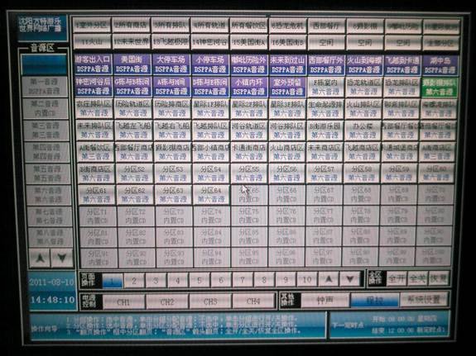The image size is (476, 356).
Task: Toggle the 大停车场 DSPPA zone
Action: [x=171, y=64]
